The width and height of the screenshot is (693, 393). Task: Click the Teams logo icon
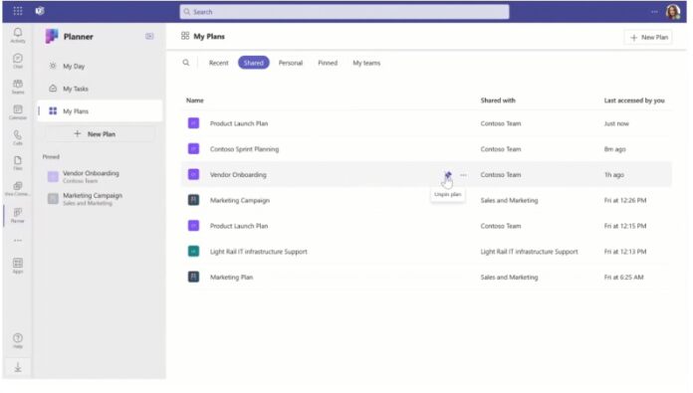tap(40, 11)
